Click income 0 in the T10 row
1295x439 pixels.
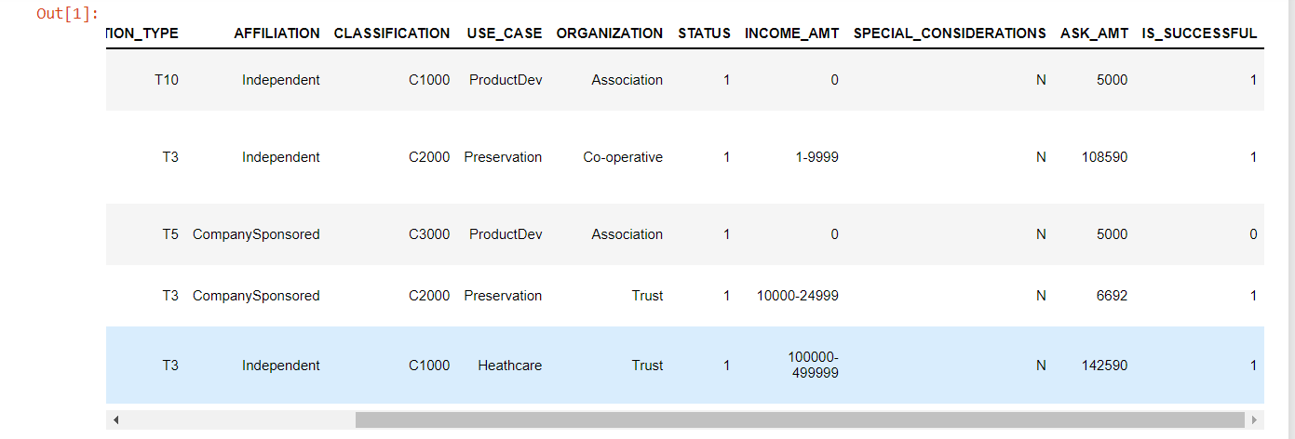[x=834, y=80]
